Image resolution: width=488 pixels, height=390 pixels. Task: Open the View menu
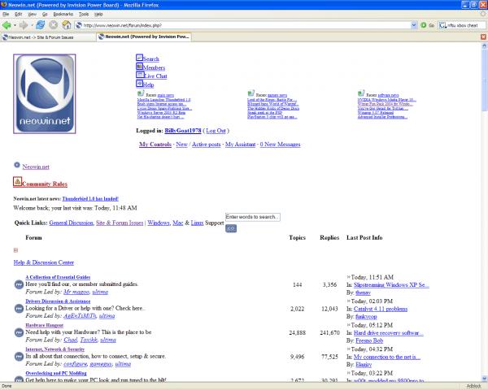click(32, 14)
